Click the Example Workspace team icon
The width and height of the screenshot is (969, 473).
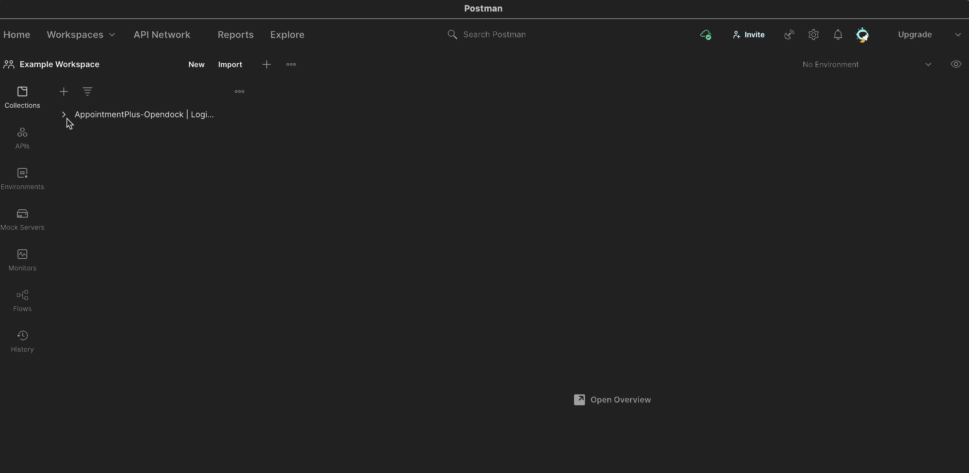[x=9, y=65]
